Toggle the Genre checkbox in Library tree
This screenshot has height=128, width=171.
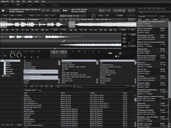5,67
